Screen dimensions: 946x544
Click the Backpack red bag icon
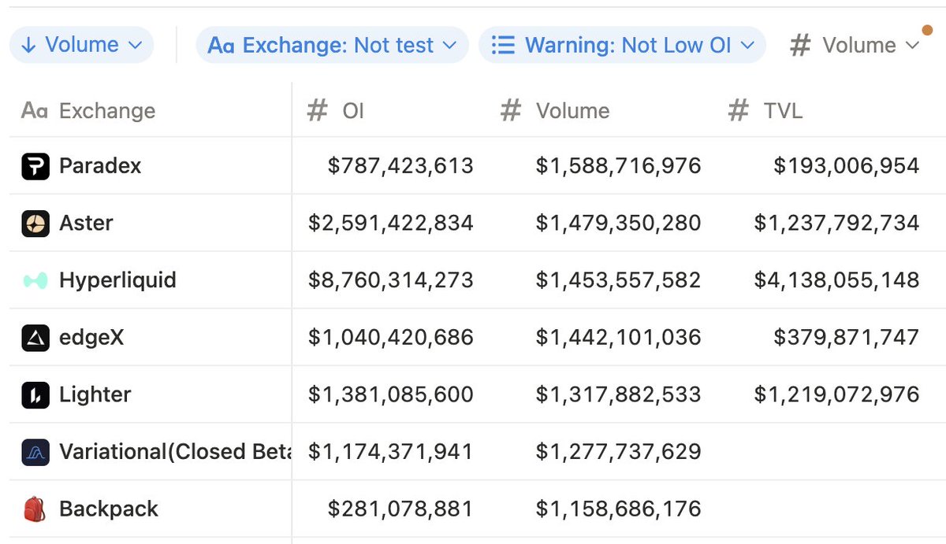(x=35, y=509)
